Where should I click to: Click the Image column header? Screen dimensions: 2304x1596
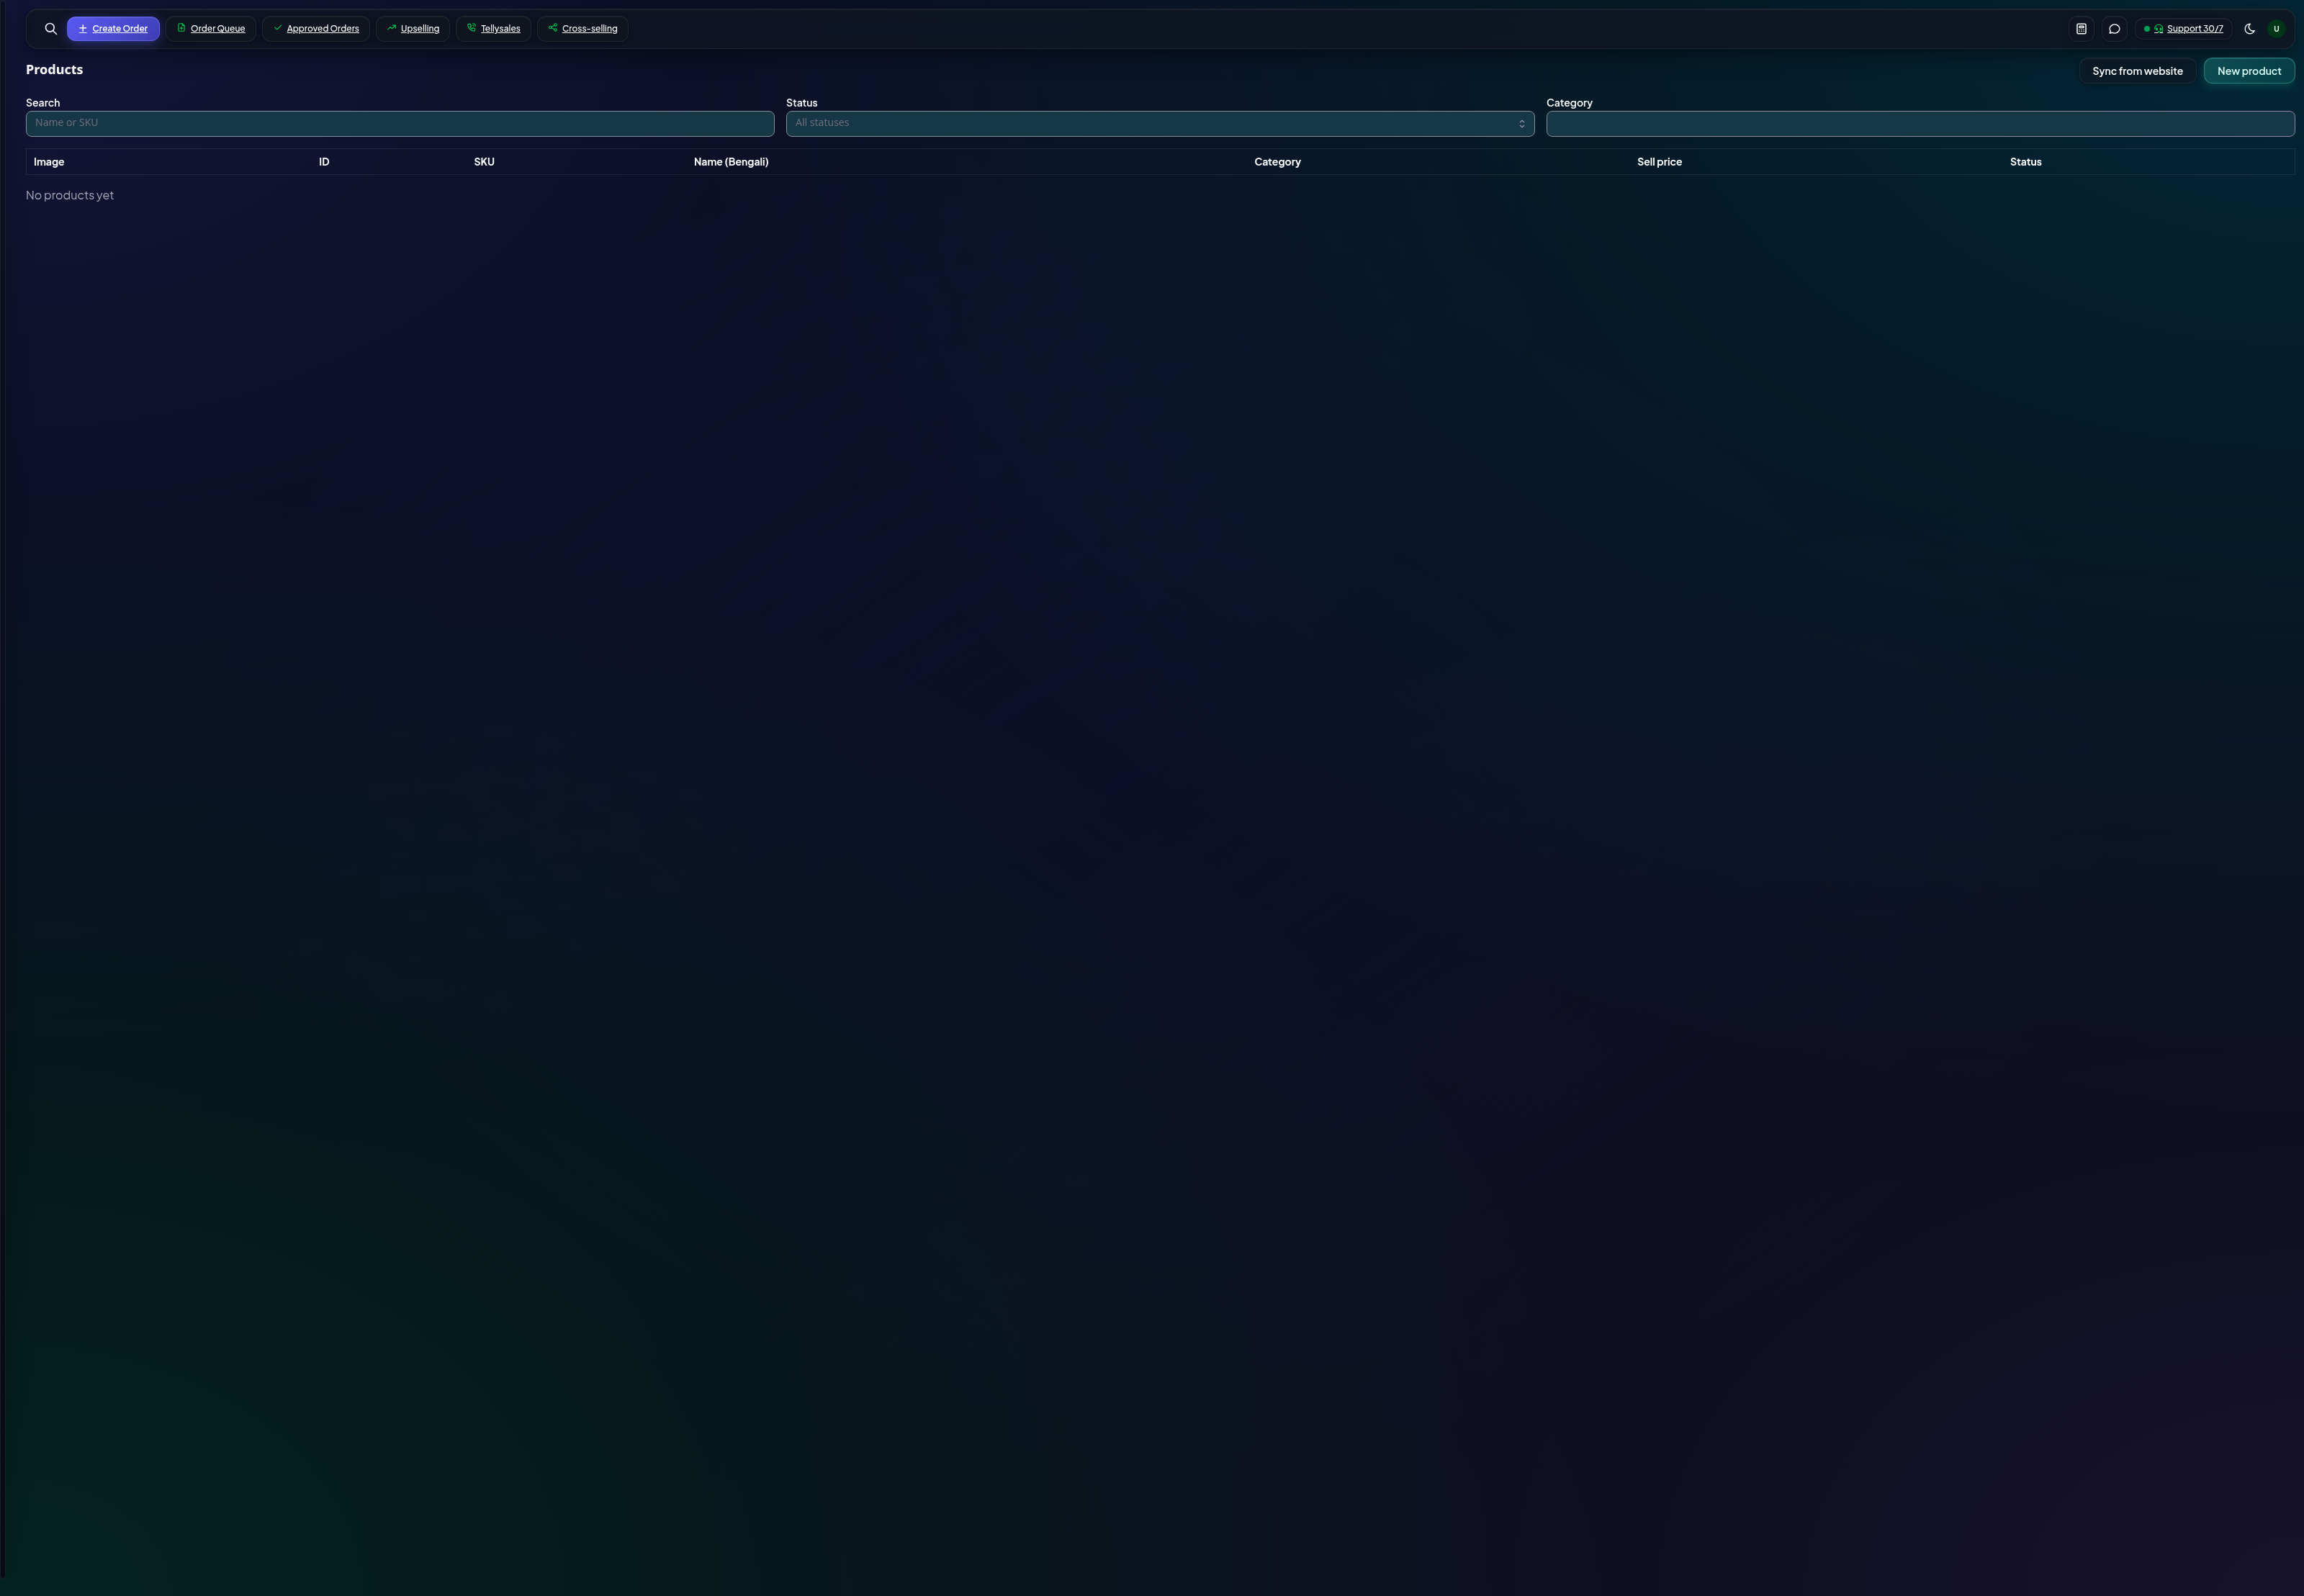(x=49, y=162)
